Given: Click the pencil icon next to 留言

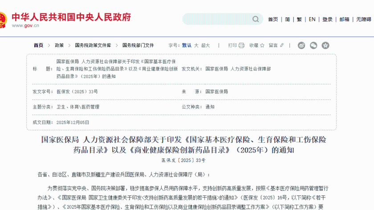Looking at the screenshot, I should point(282,45).
